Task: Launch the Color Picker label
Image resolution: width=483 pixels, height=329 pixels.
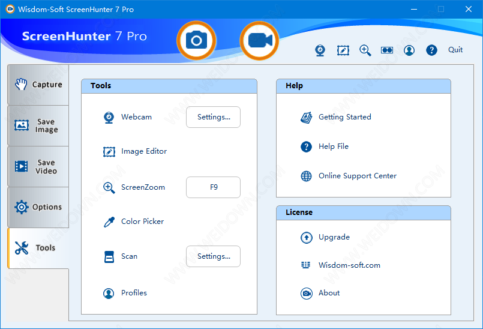Action: [142, 222]
